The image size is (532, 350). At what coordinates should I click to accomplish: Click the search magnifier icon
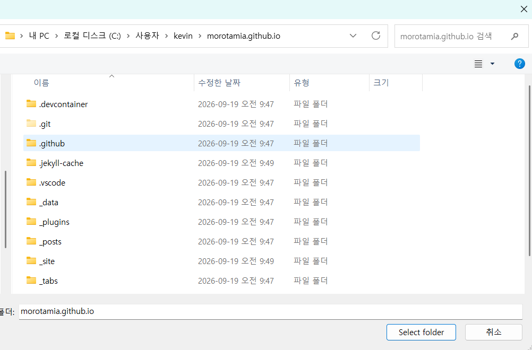pyautogui.click(x=514, y=36)
